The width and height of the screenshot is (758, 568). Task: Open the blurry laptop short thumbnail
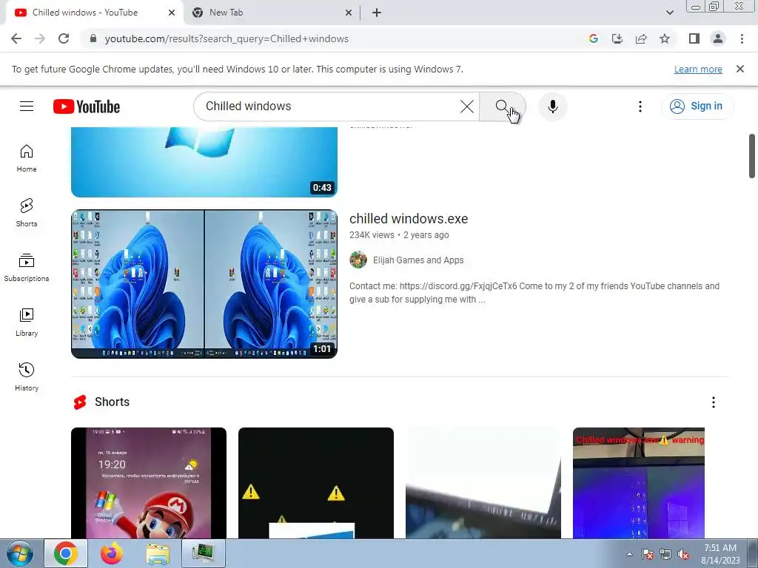tap(483, 483)
